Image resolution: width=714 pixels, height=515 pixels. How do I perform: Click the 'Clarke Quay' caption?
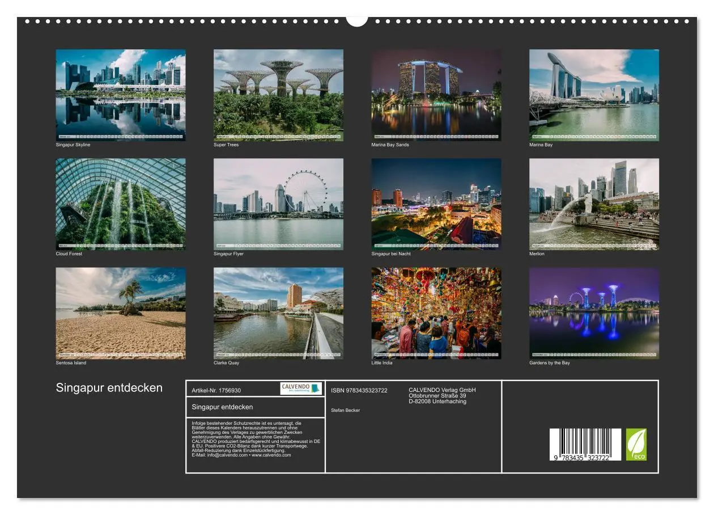click(226, 363)
